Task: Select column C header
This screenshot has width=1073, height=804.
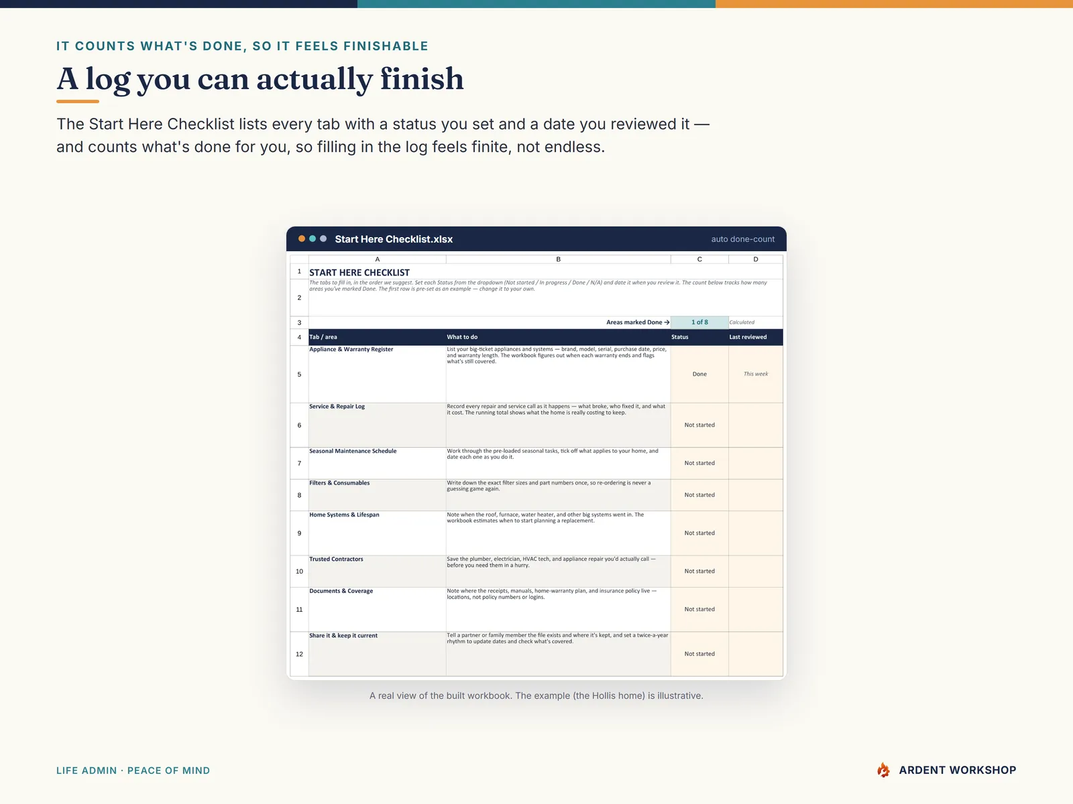Action: [x=699, y=259]
